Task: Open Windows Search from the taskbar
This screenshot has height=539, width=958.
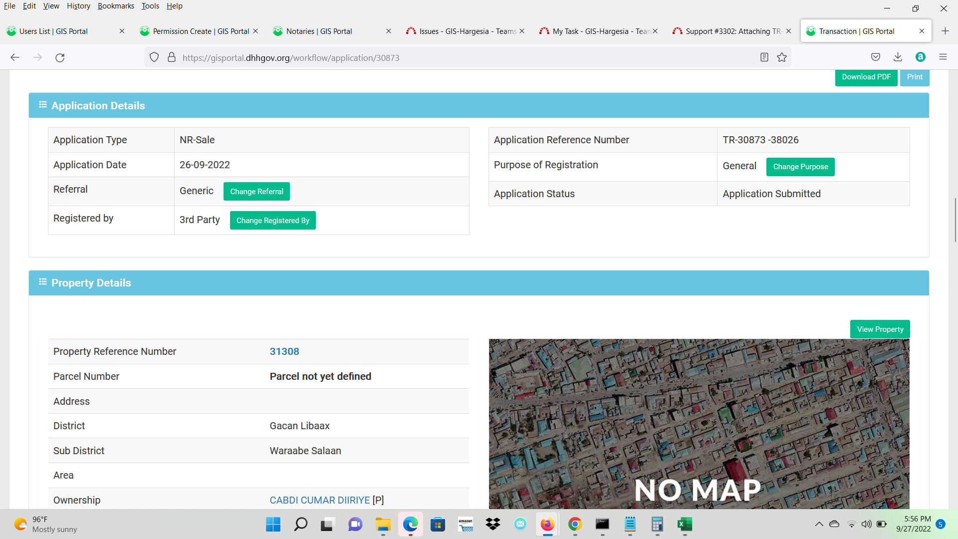Action: [300, 524]
